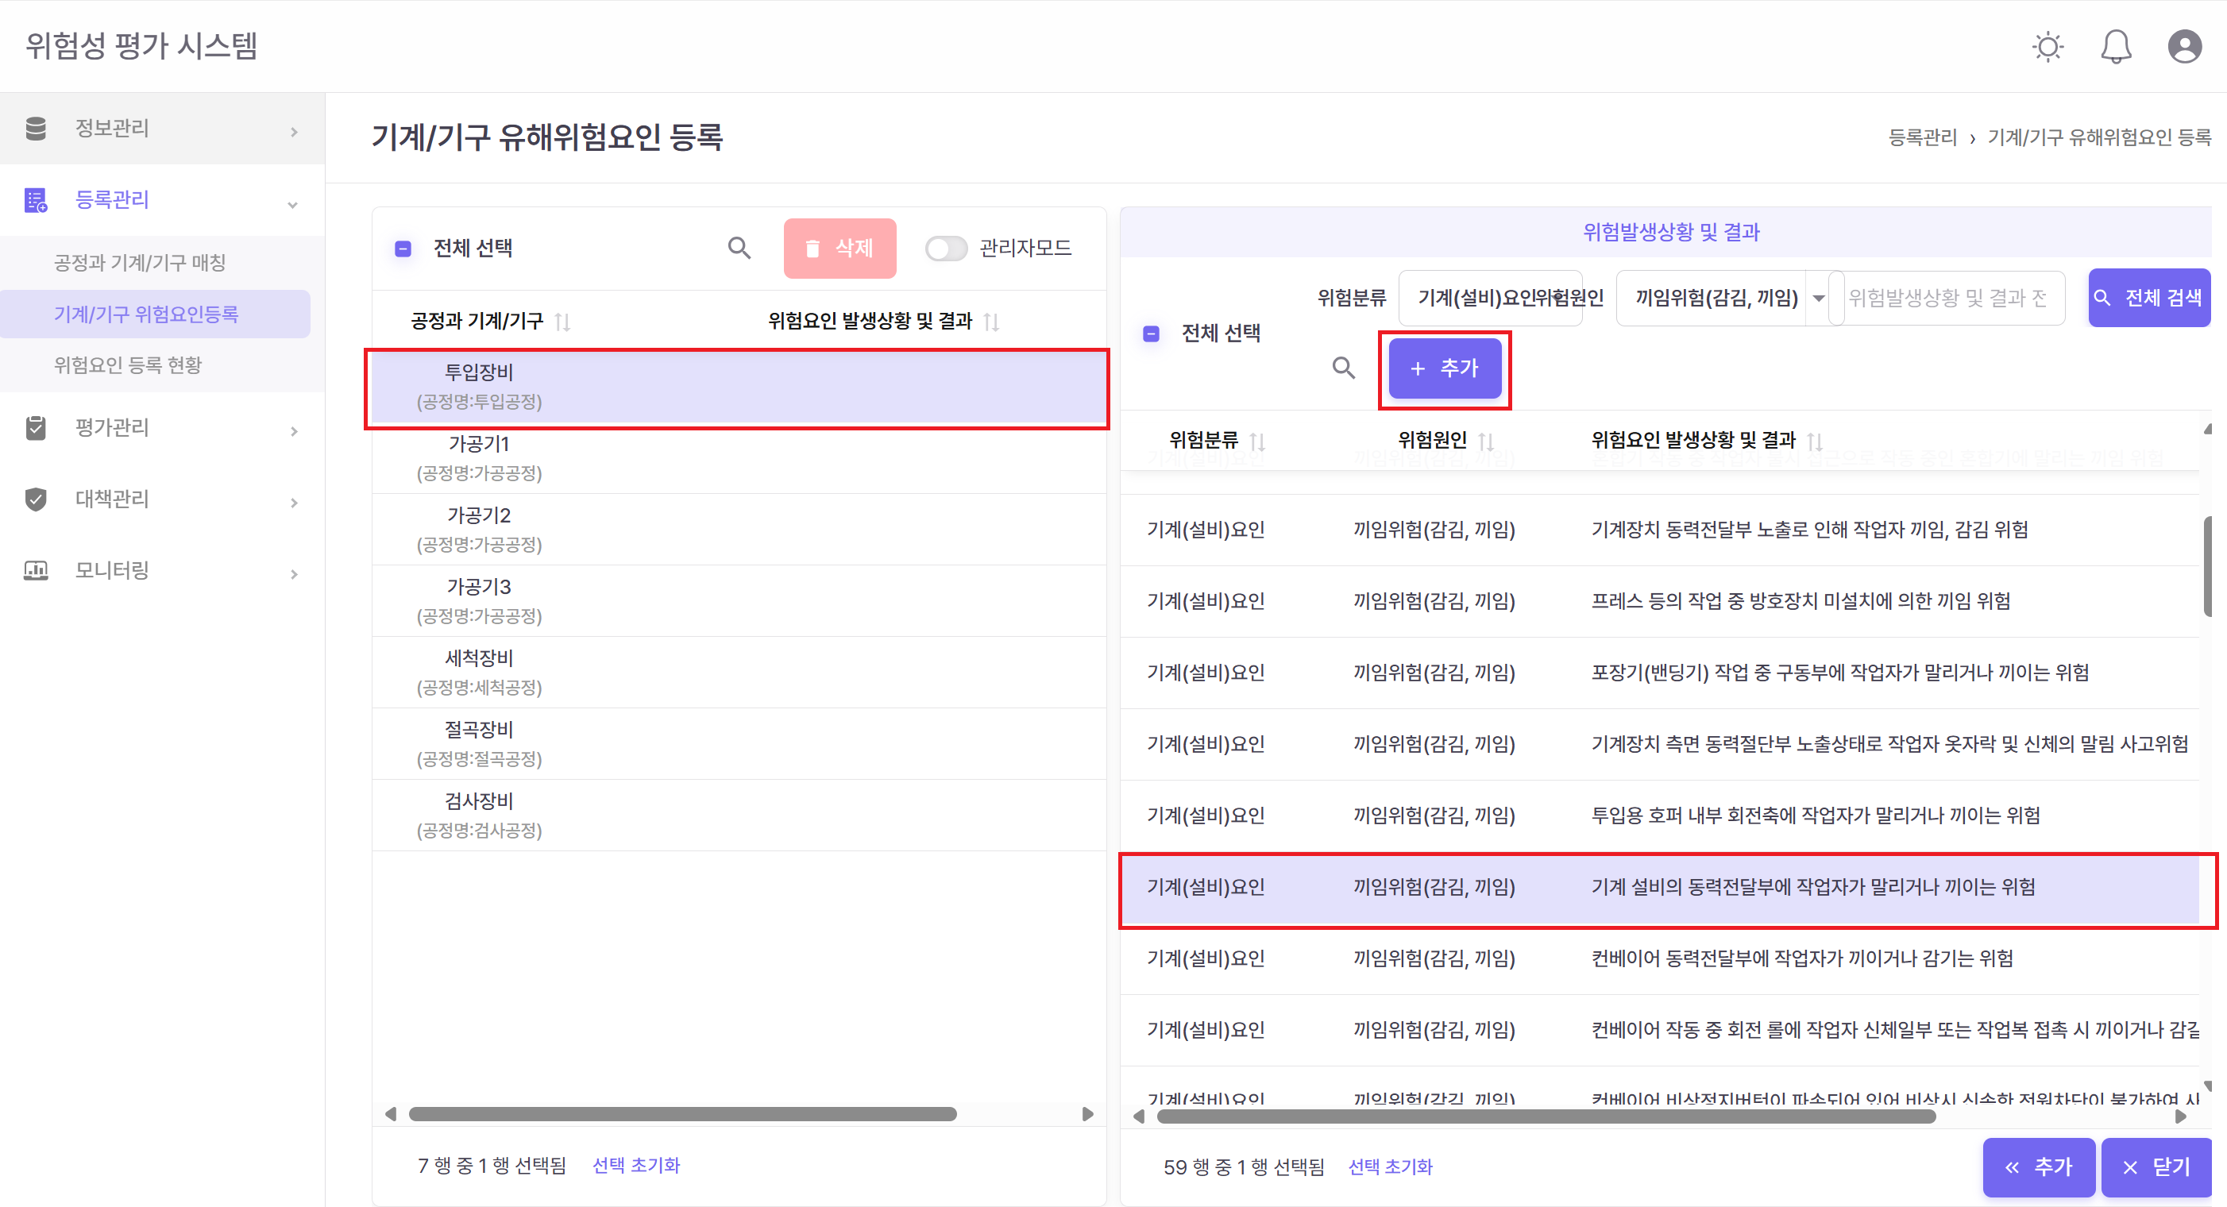
Task: Click the search magnifier in the right panel
Action: click(1344, 368)
